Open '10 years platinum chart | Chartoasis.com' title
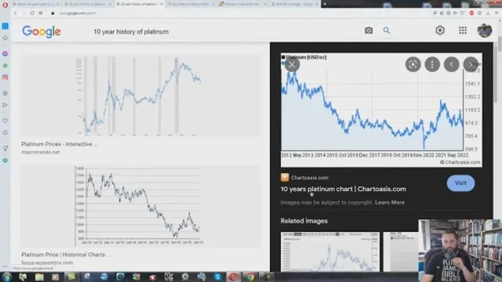The height and width of the screenshot is (282, 502). tap(343, 189)
